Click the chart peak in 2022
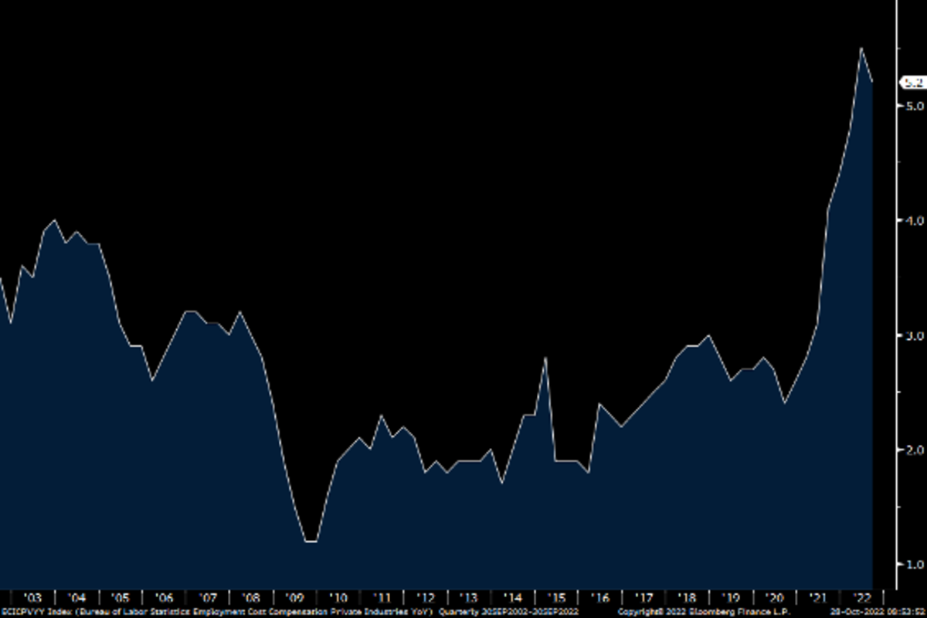The image size is (927, 618). (x=861, y=48)
